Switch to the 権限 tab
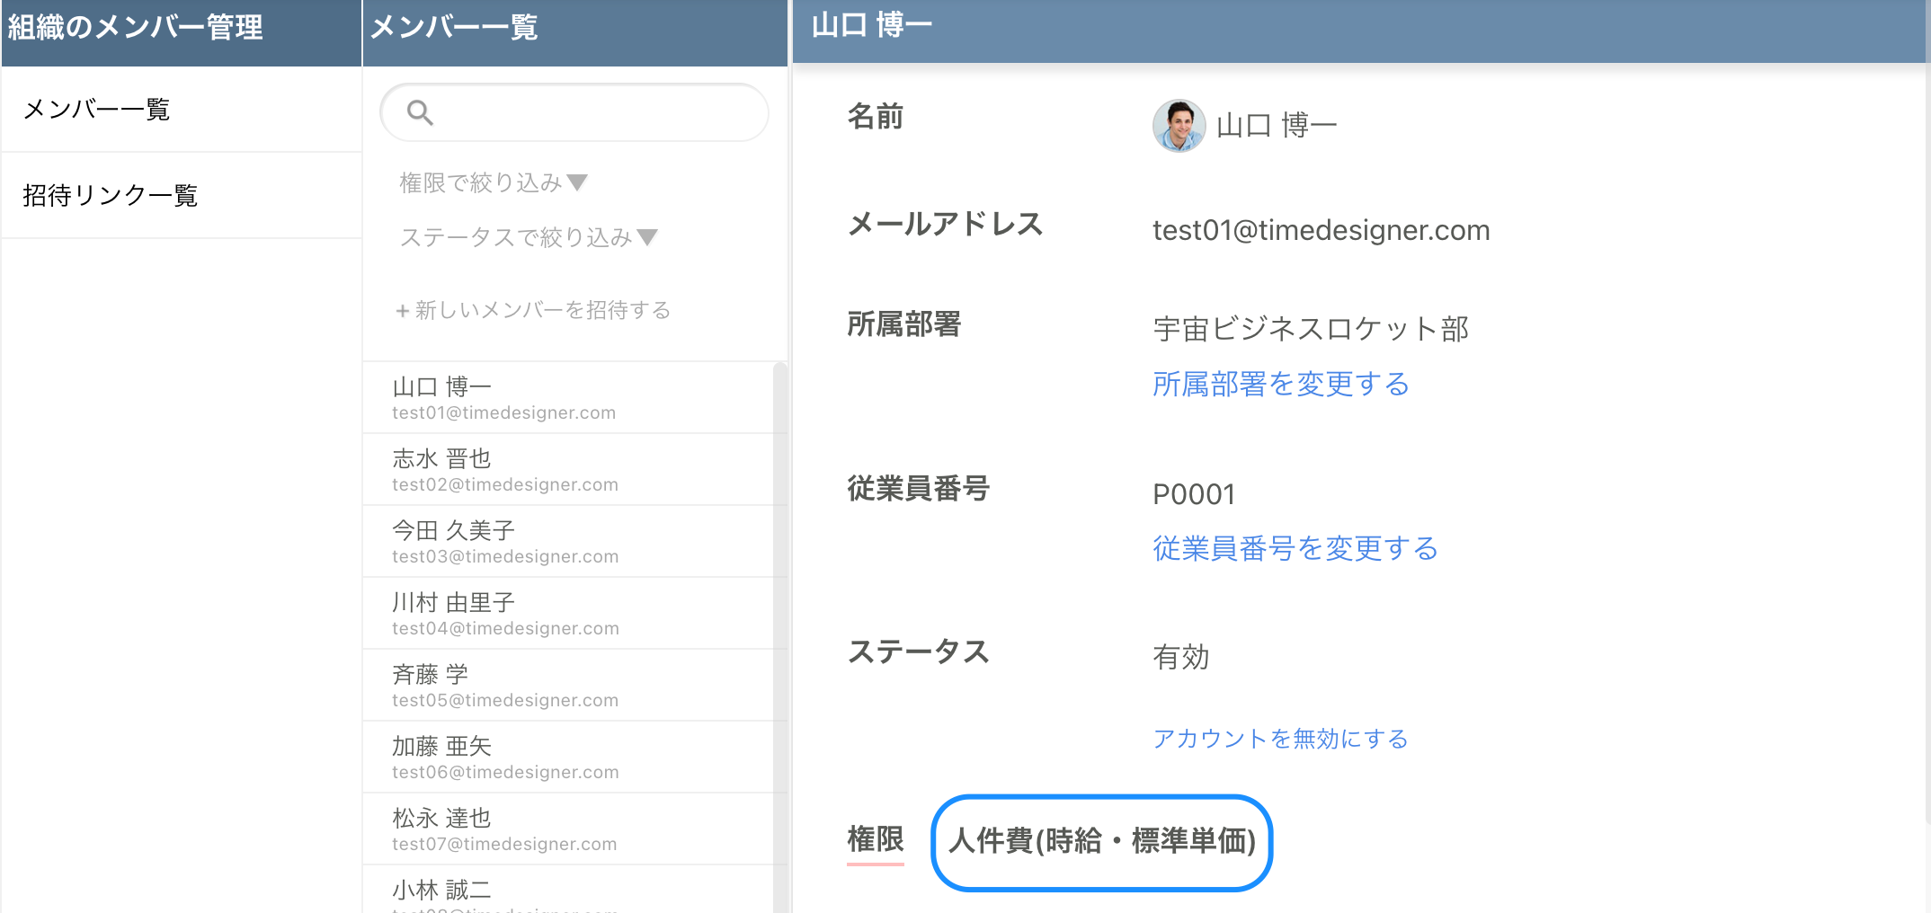This screenshot has width=1931, height=913. tap(875, 839)
